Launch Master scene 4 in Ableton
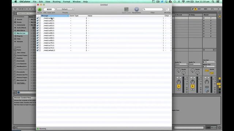The width and height of the screenshot is (234, 131). pyautogui.click(x=204, y=26)
